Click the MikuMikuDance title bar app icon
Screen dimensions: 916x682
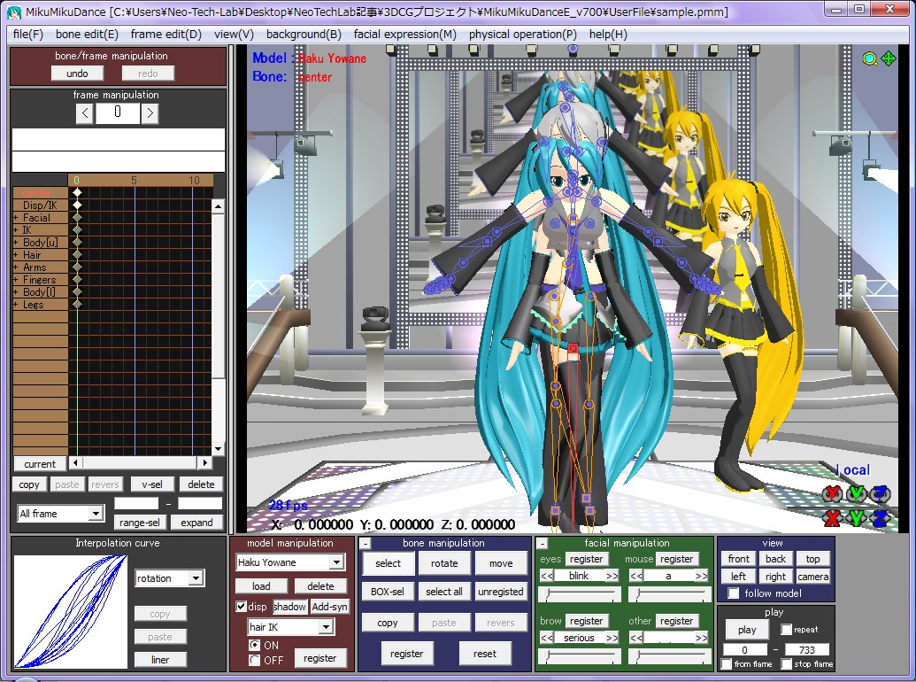[13, 12]
